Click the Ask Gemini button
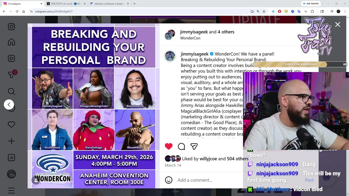Image resolution: width=349 pixels, height=196 pixels. click(311, 4)
